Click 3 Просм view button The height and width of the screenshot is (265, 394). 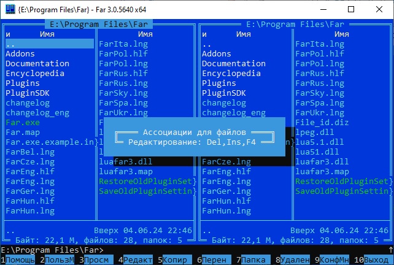(x=98, y=259)
